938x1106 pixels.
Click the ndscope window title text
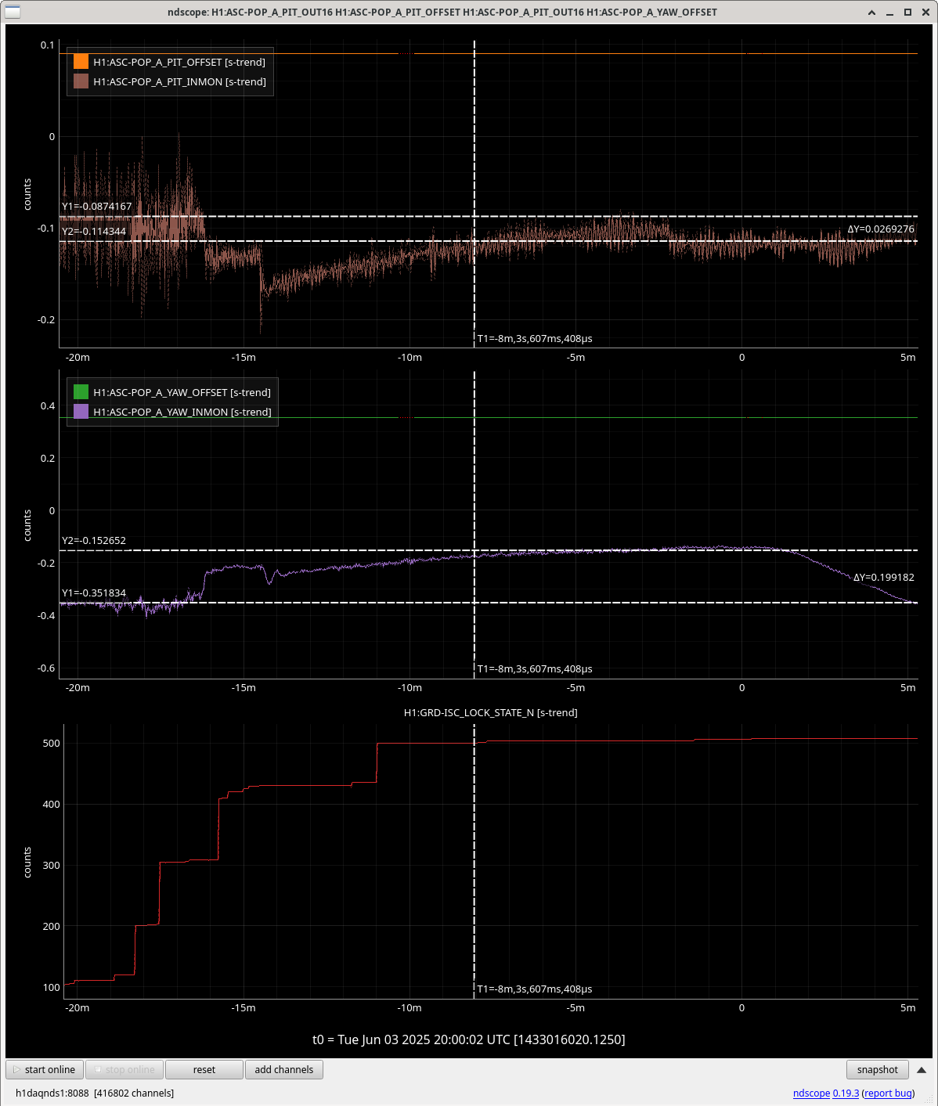pos(442,12)
